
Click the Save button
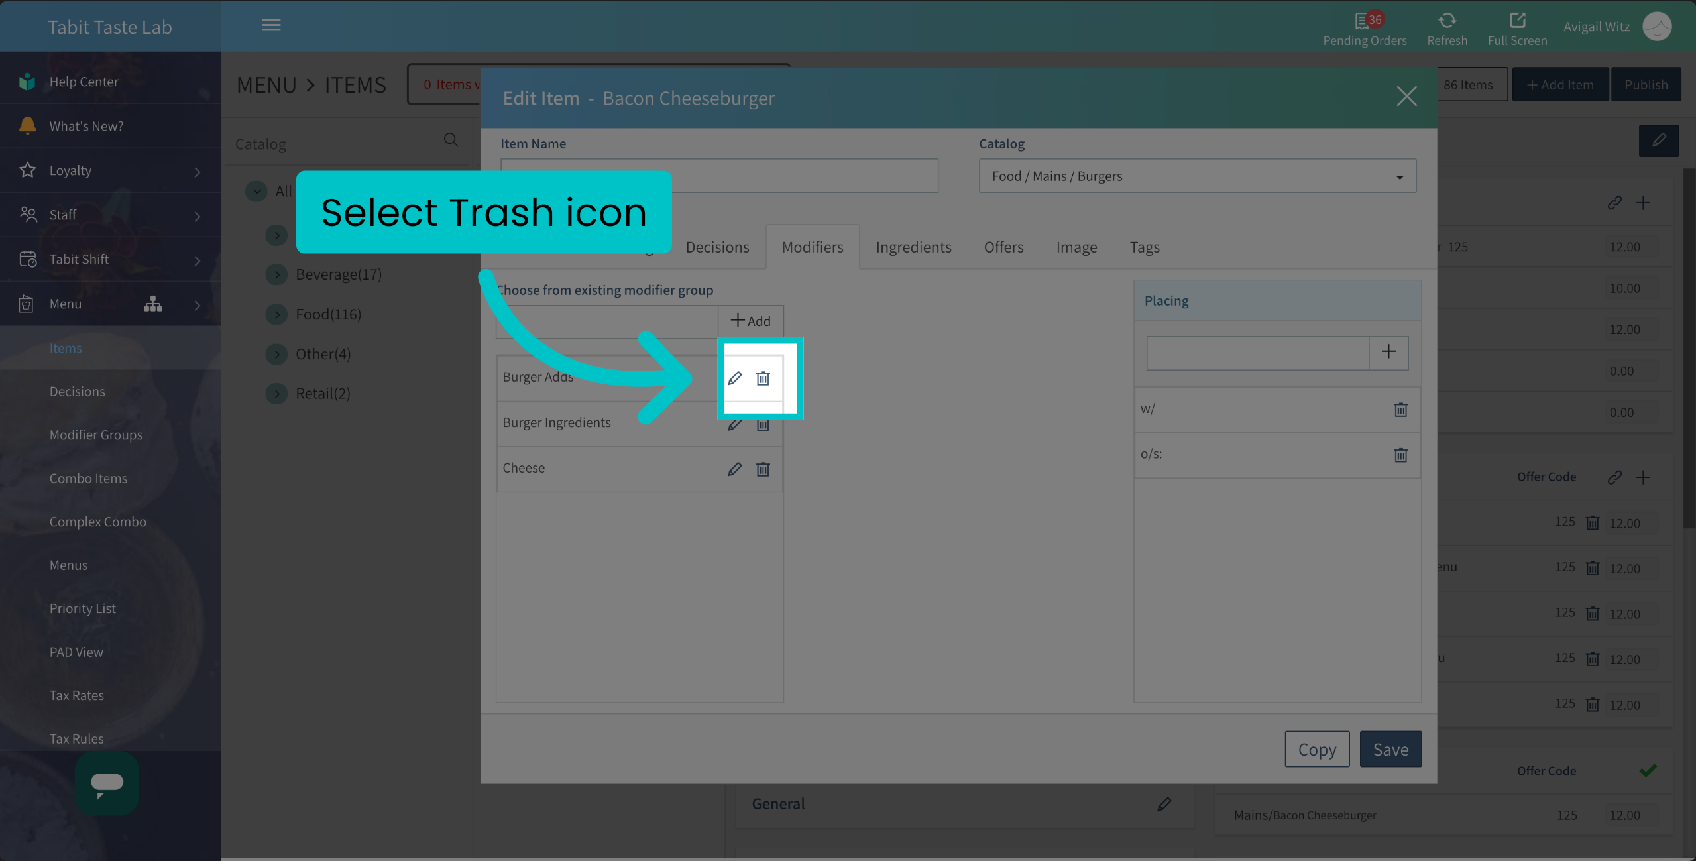click(1390, 749)
